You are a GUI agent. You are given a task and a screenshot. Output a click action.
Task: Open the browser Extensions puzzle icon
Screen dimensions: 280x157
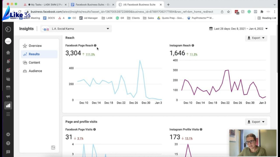(262, 12)
